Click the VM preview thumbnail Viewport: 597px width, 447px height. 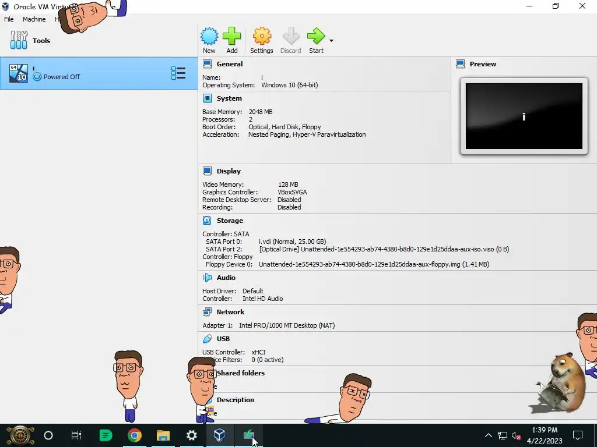click(x=524, y=116)
